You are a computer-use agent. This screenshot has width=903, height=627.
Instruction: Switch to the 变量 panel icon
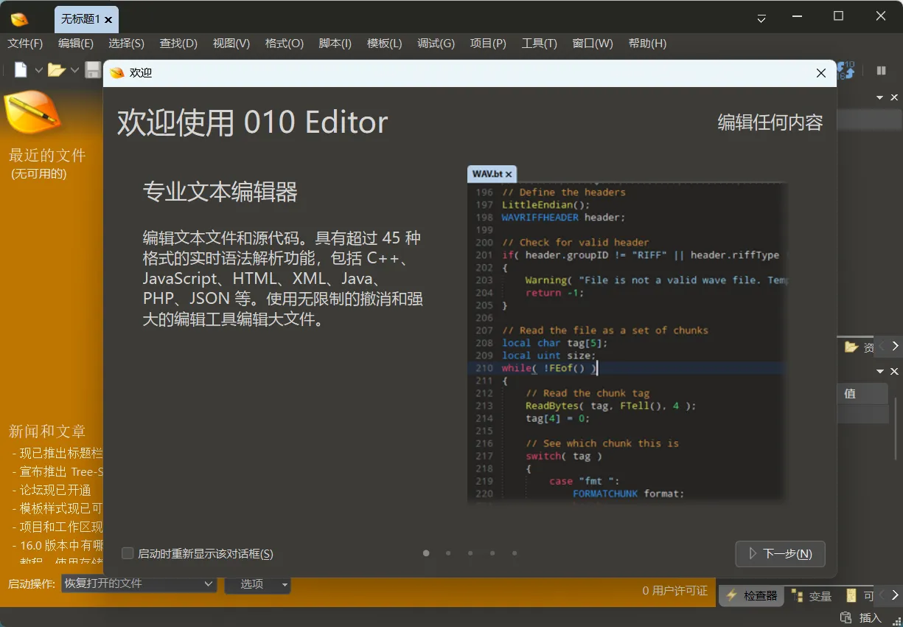click(x=798, y=595)
